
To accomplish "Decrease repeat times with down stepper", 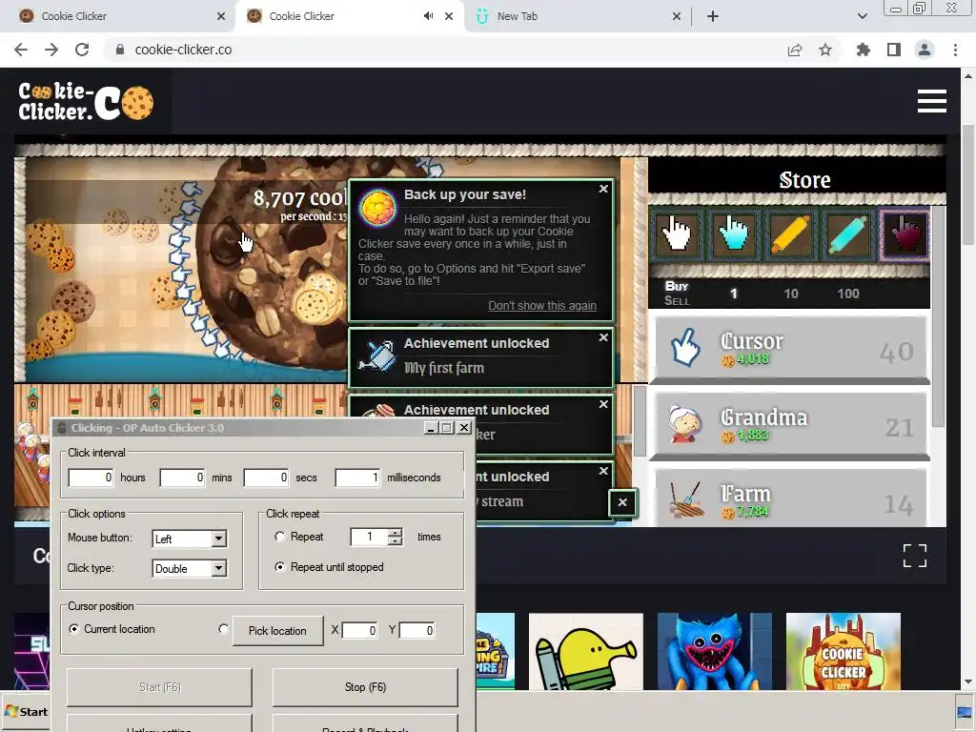I will [x=395, y=541].
